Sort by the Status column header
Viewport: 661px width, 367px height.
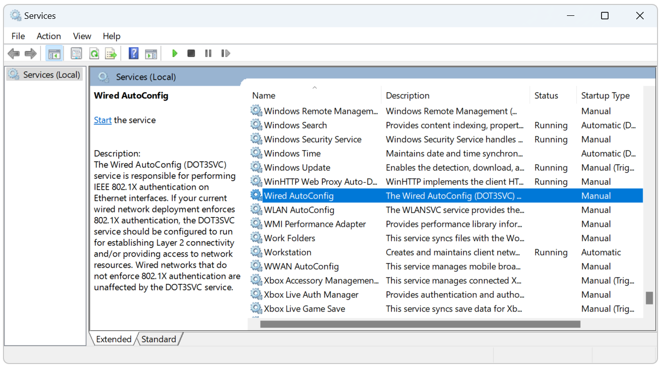point(546,96)
